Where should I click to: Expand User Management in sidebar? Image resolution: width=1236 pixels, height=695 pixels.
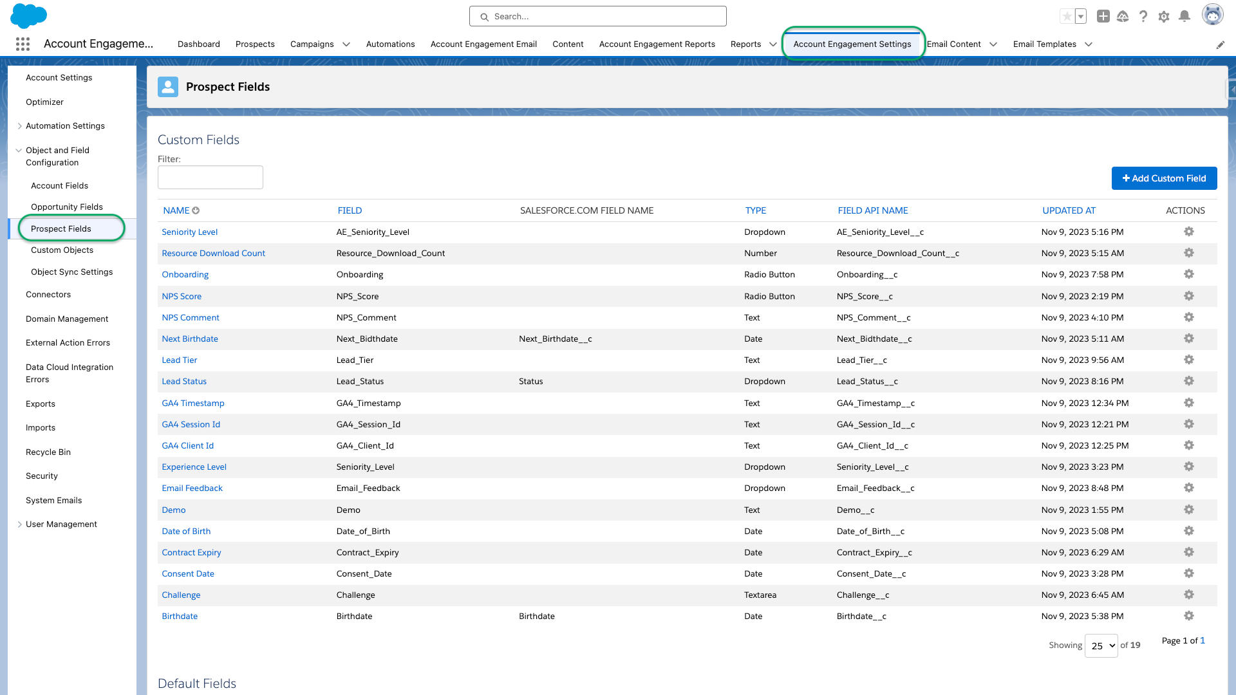[x=19, y=524]
